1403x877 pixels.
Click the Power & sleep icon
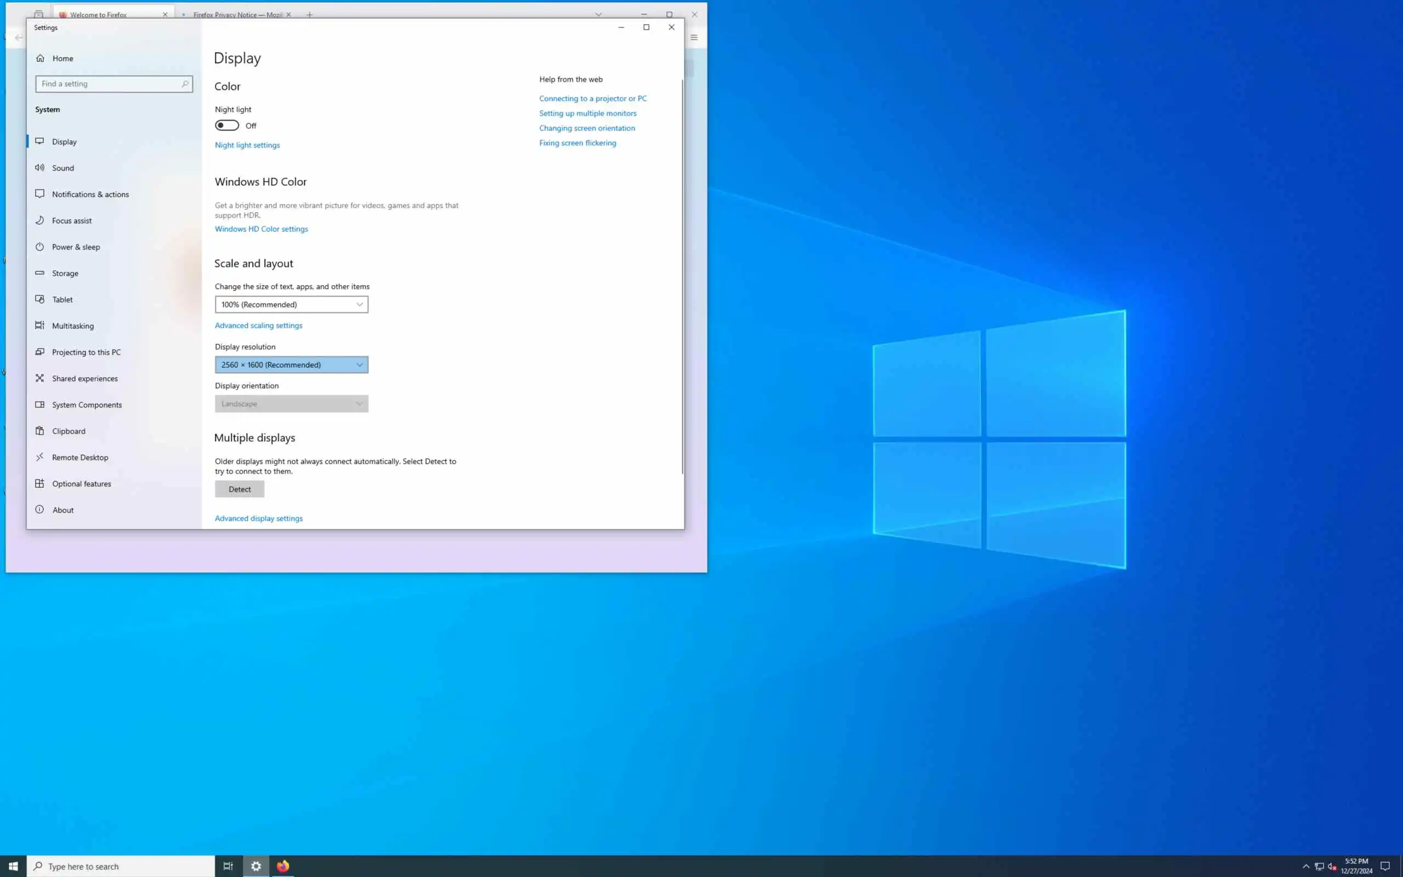tap(39, 247)
